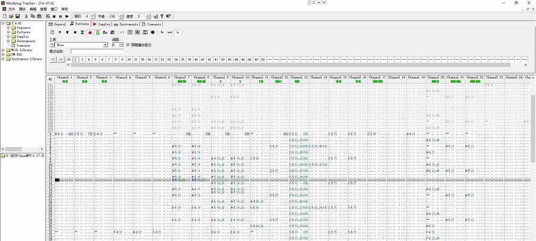
Task: Select order list entry 25
Action: (x=69, y=60)
